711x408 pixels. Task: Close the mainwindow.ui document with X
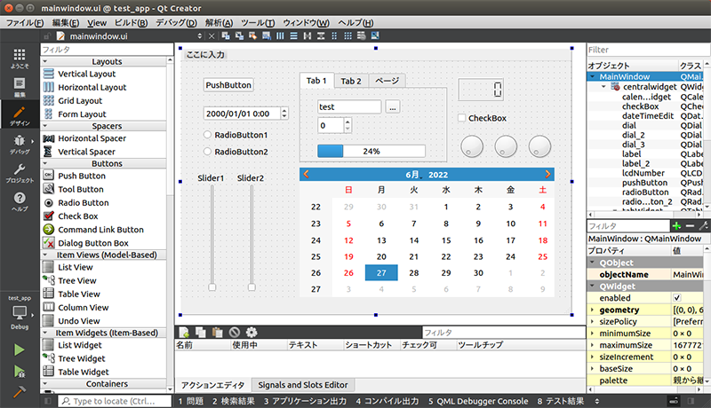[x=212, y=36]
